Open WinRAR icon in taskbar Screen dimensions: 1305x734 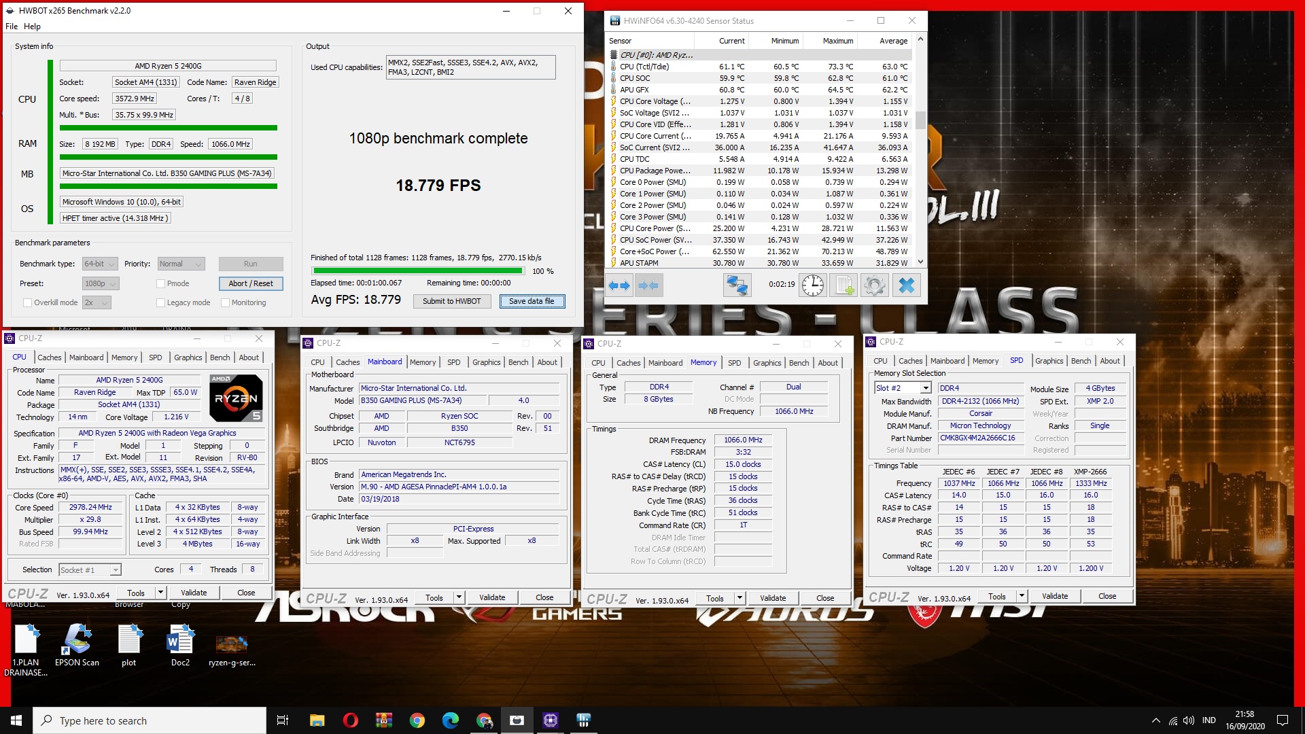(383, 720)
